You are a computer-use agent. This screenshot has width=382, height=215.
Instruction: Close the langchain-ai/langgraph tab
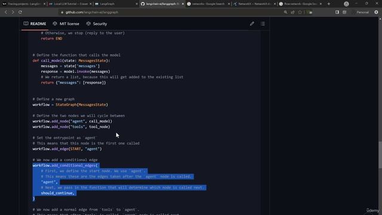tap(183, 4)
